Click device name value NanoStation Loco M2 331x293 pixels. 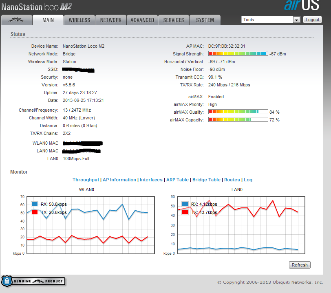click(84, 46)
